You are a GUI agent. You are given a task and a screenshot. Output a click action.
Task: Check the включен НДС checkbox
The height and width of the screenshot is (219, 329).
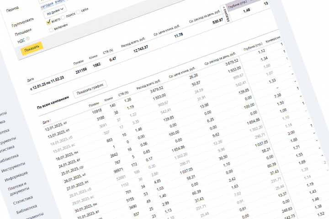point(51,30)
